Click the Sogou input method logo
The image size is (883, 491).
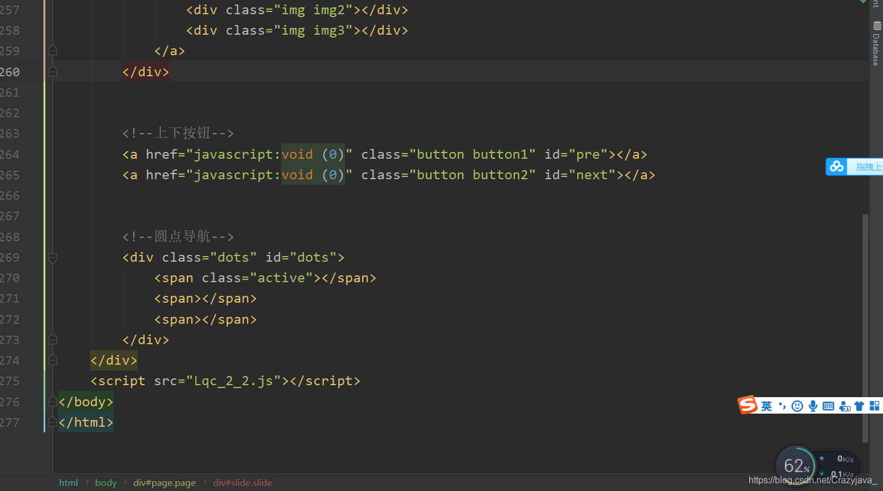[x=748, y=405]
